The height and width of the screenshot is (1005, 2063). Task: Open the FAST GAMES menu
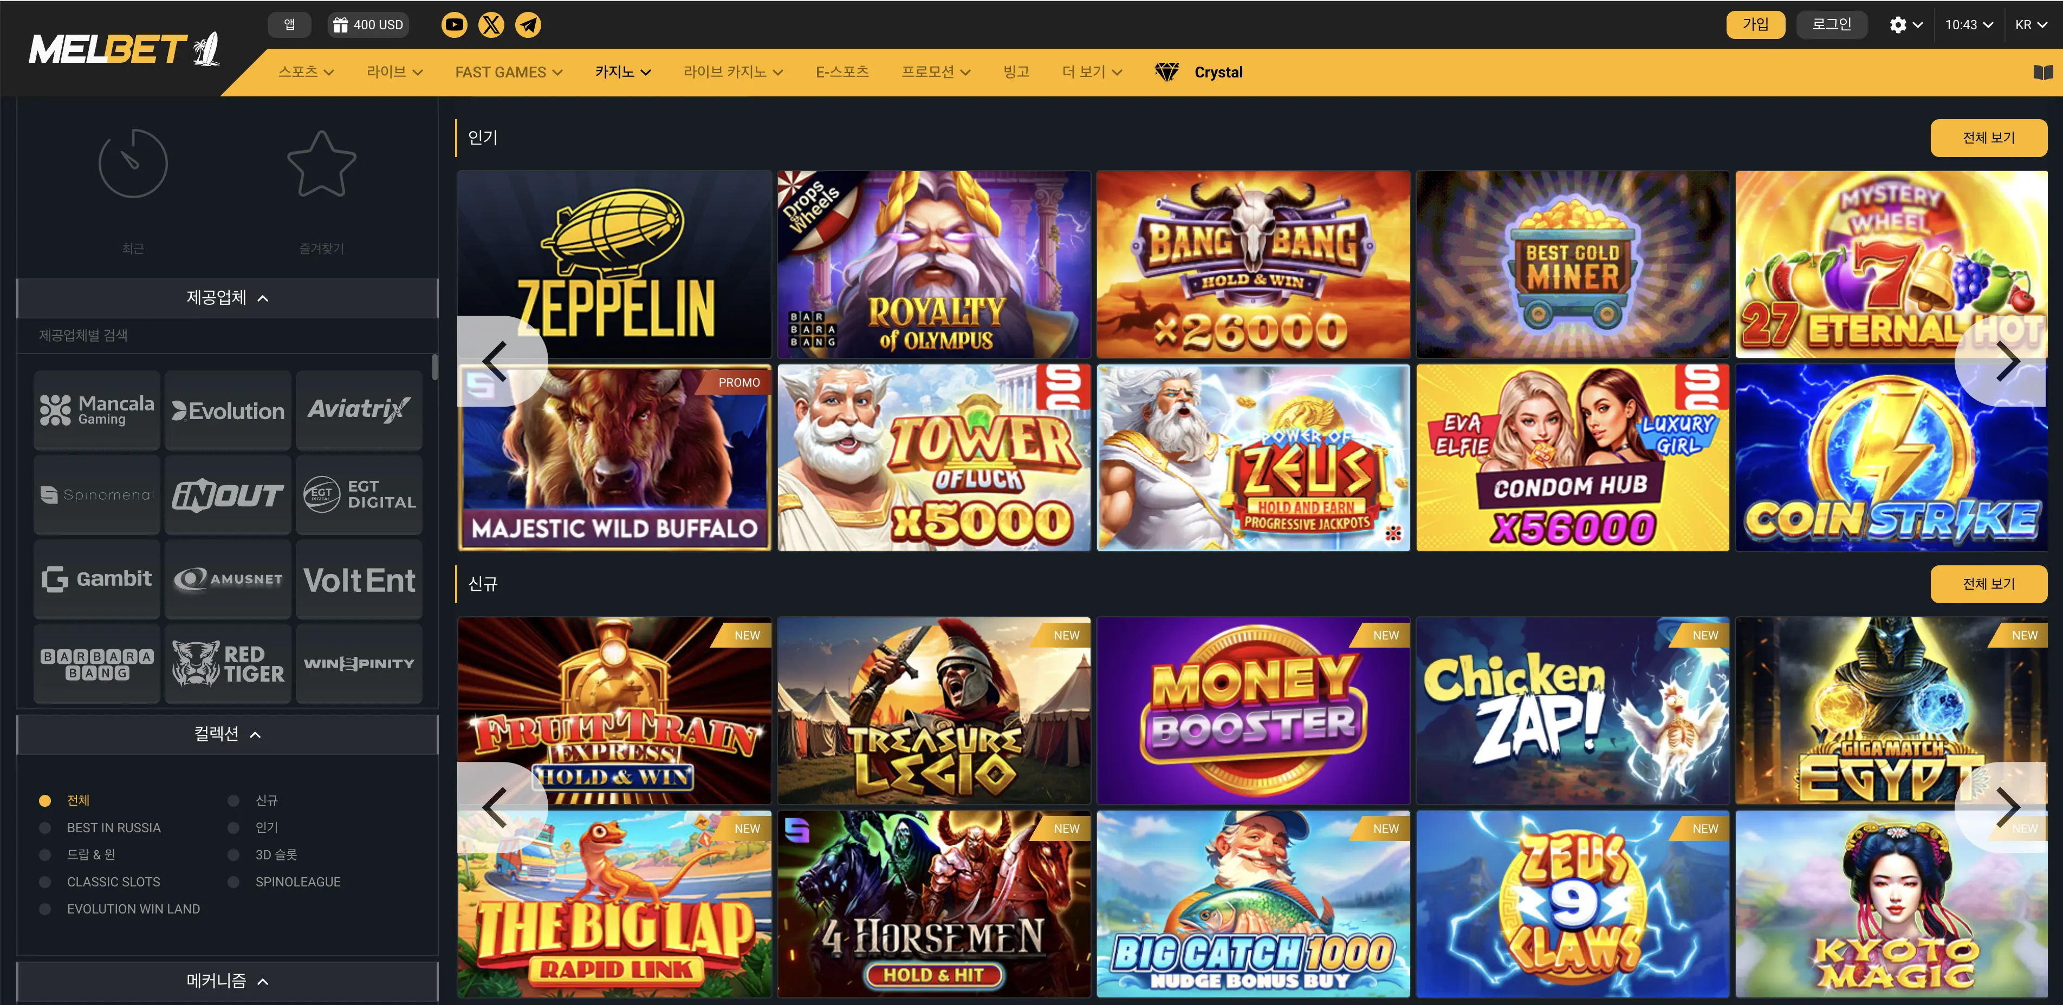[x=509, y=72]
